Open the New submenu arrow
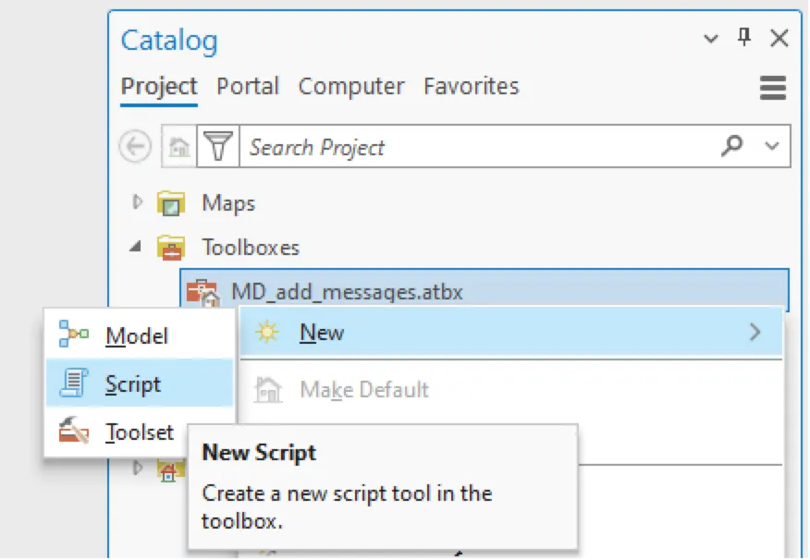810x560 pixels. [x=755, y=333]
